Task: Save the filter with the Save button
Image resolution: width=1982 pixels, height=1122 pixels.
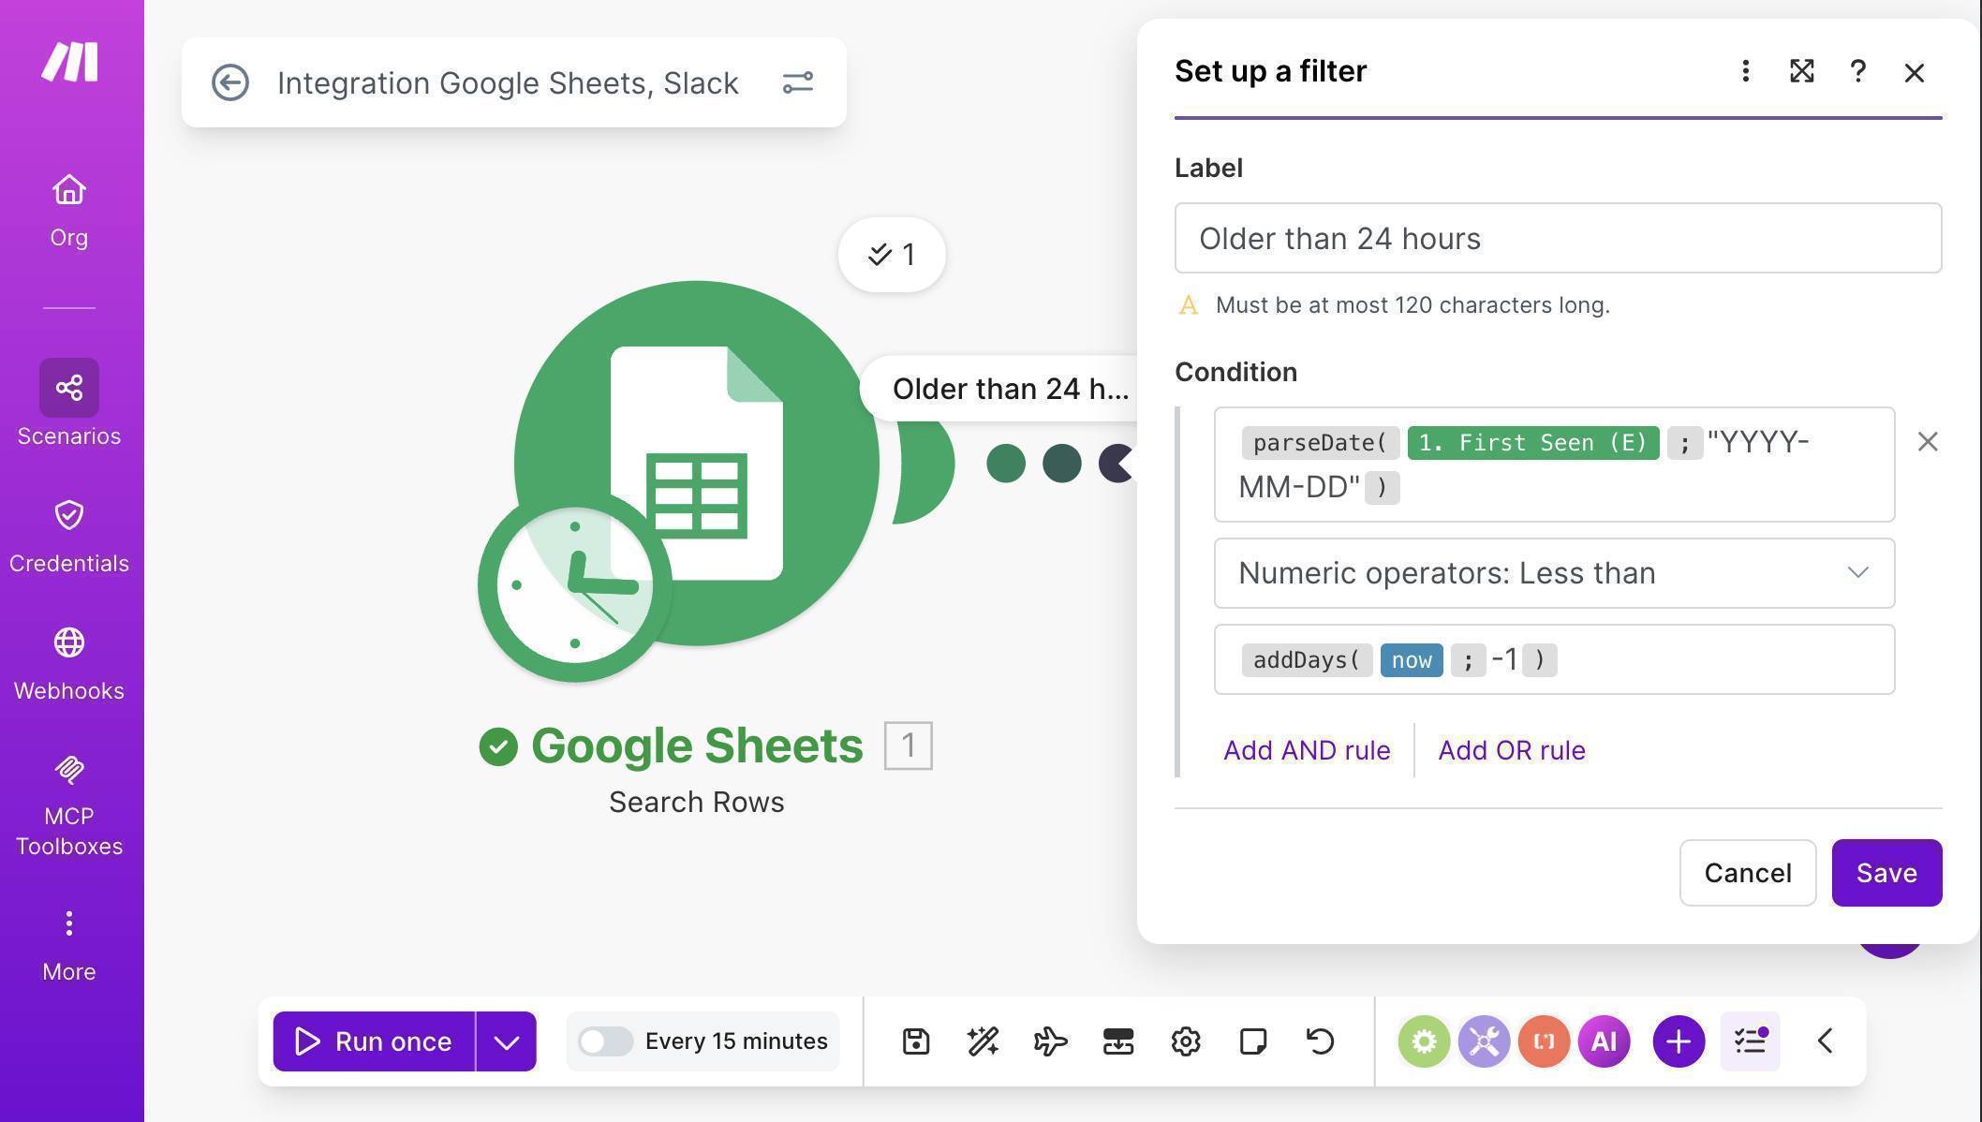Action: (1886, 872)
